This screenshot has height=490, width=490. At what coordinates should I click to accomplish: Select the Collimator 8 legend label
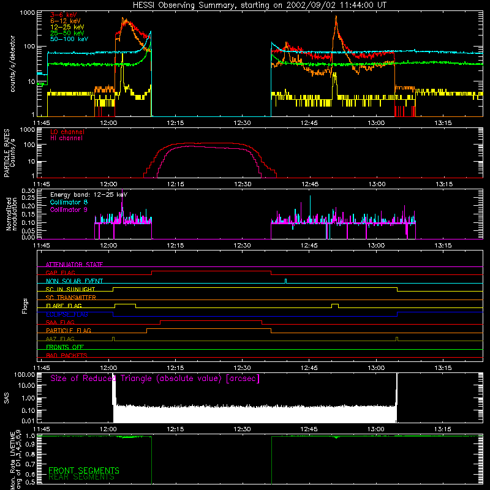pyautogui.click(x=69, y=202)
